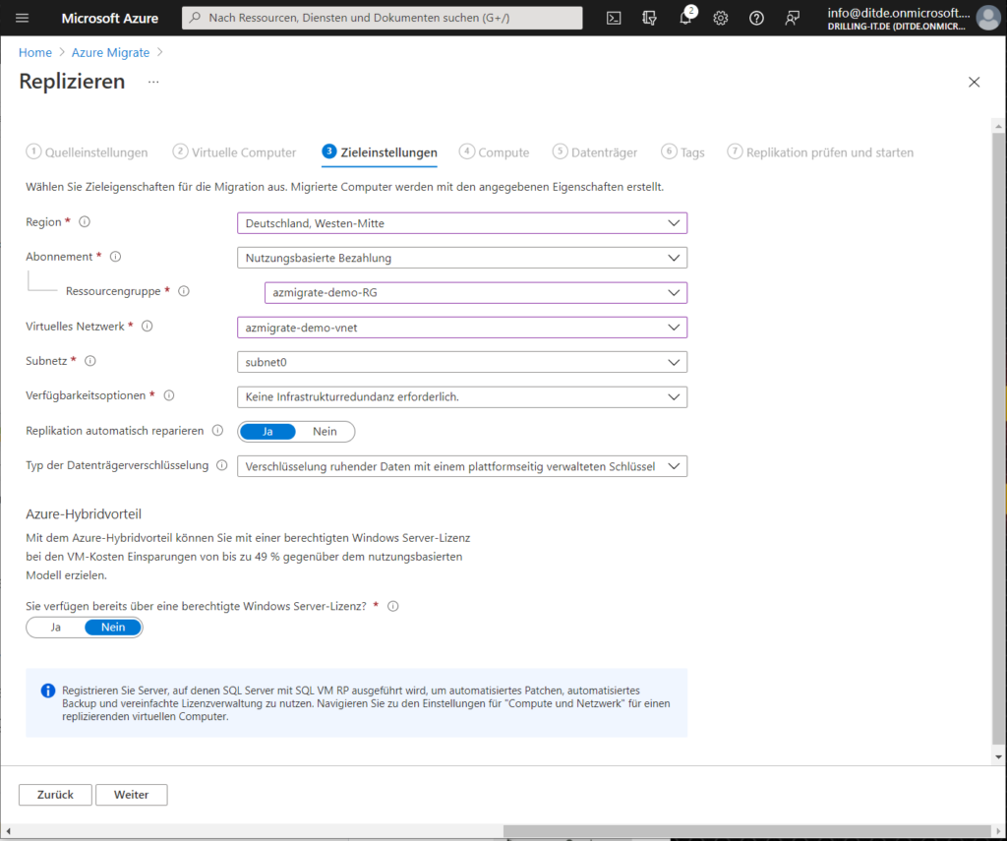This screenshot has height=841, width=1007.
Task: Open the Virtuelles Netzwerk dropdown
Action: point(462,327)
